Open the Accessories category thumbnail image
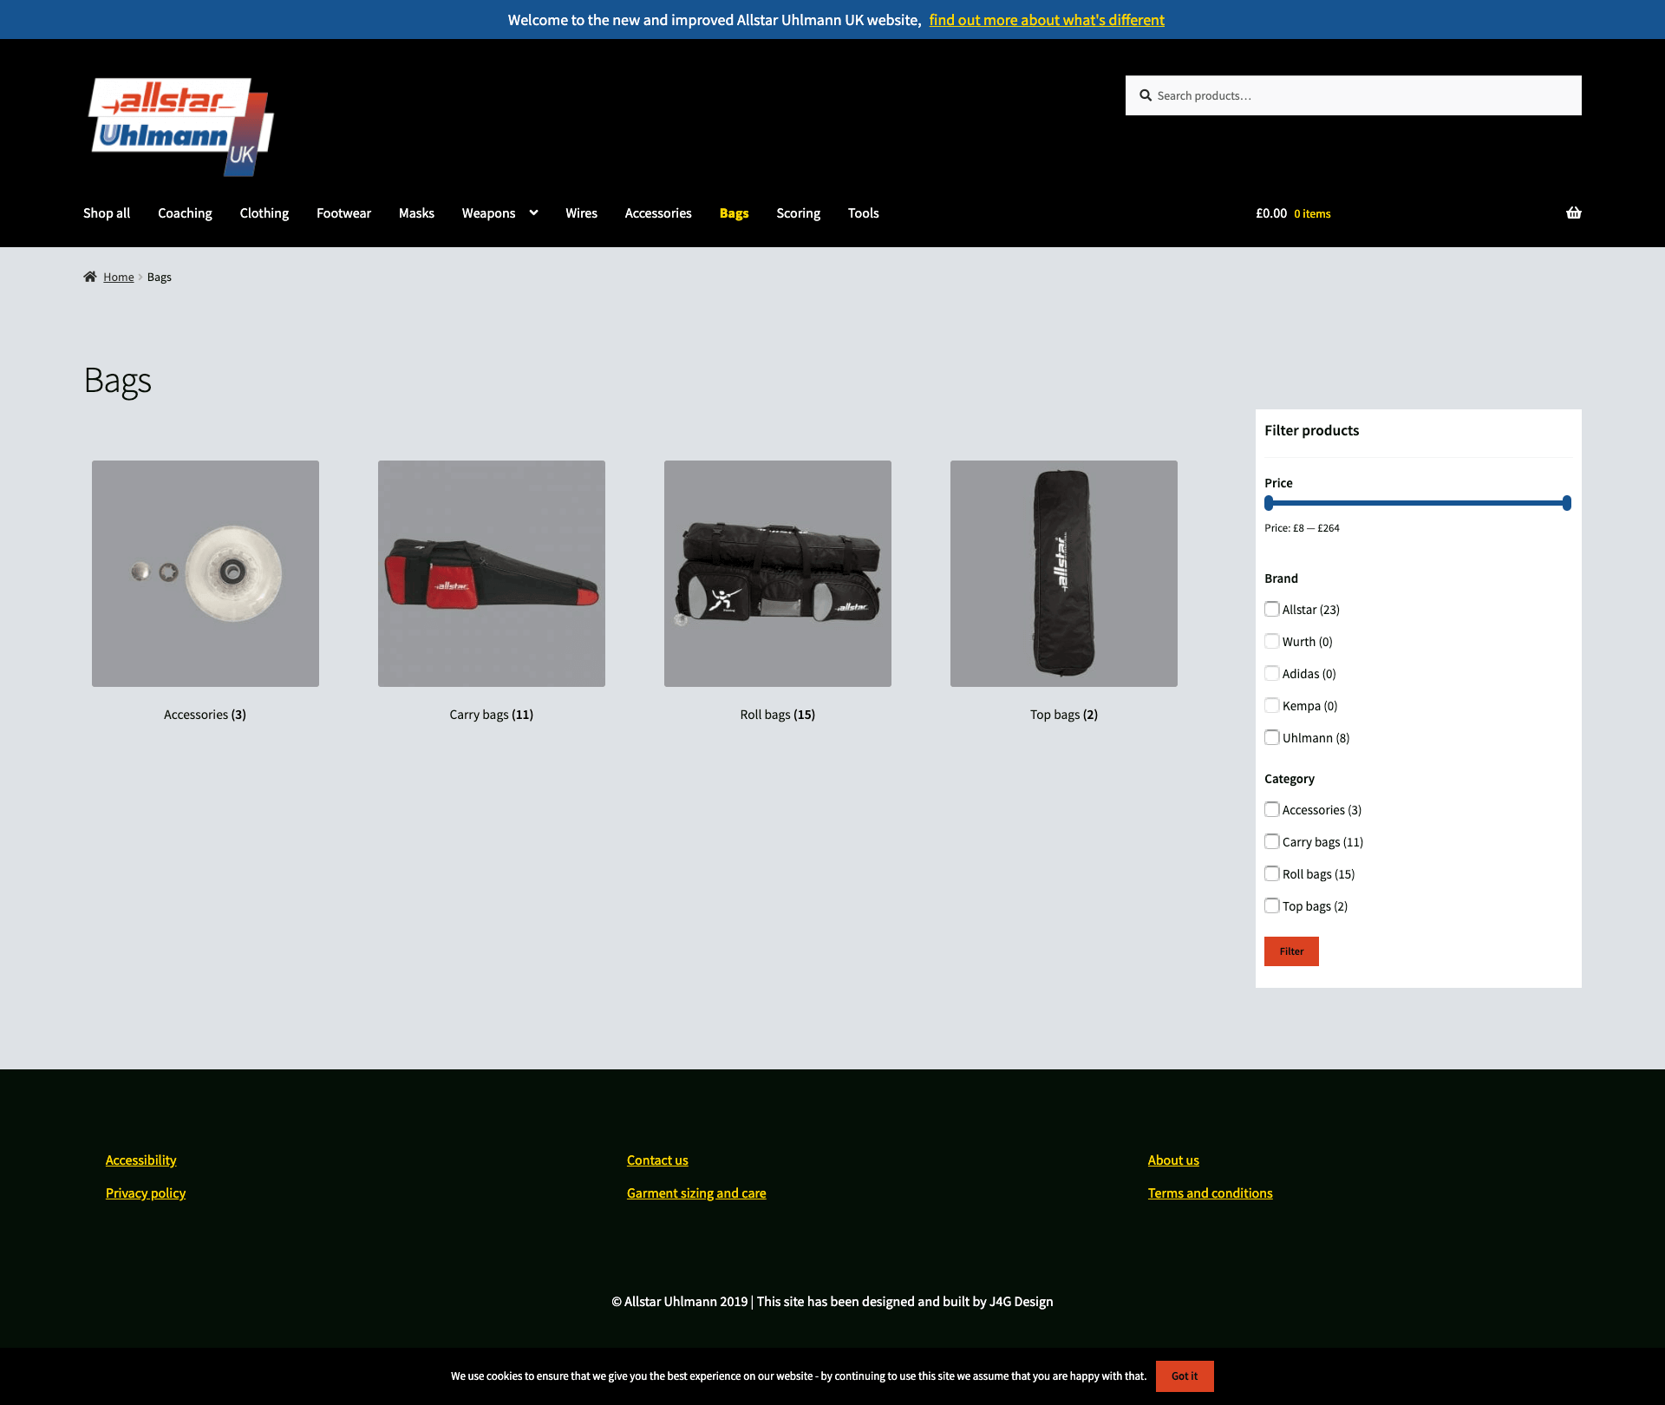 [x=206, y=573]
